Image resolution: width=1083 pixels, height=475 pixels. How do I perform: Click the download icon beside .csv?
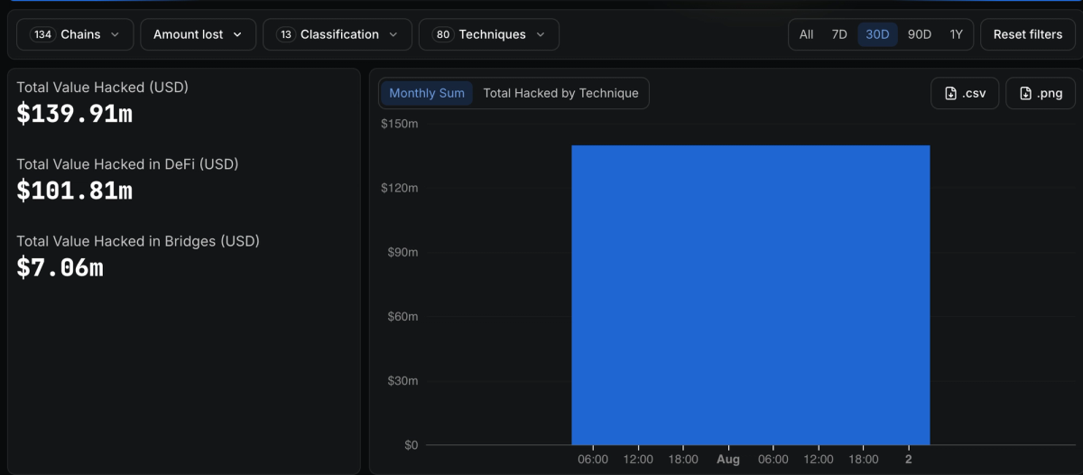[950, 93]
